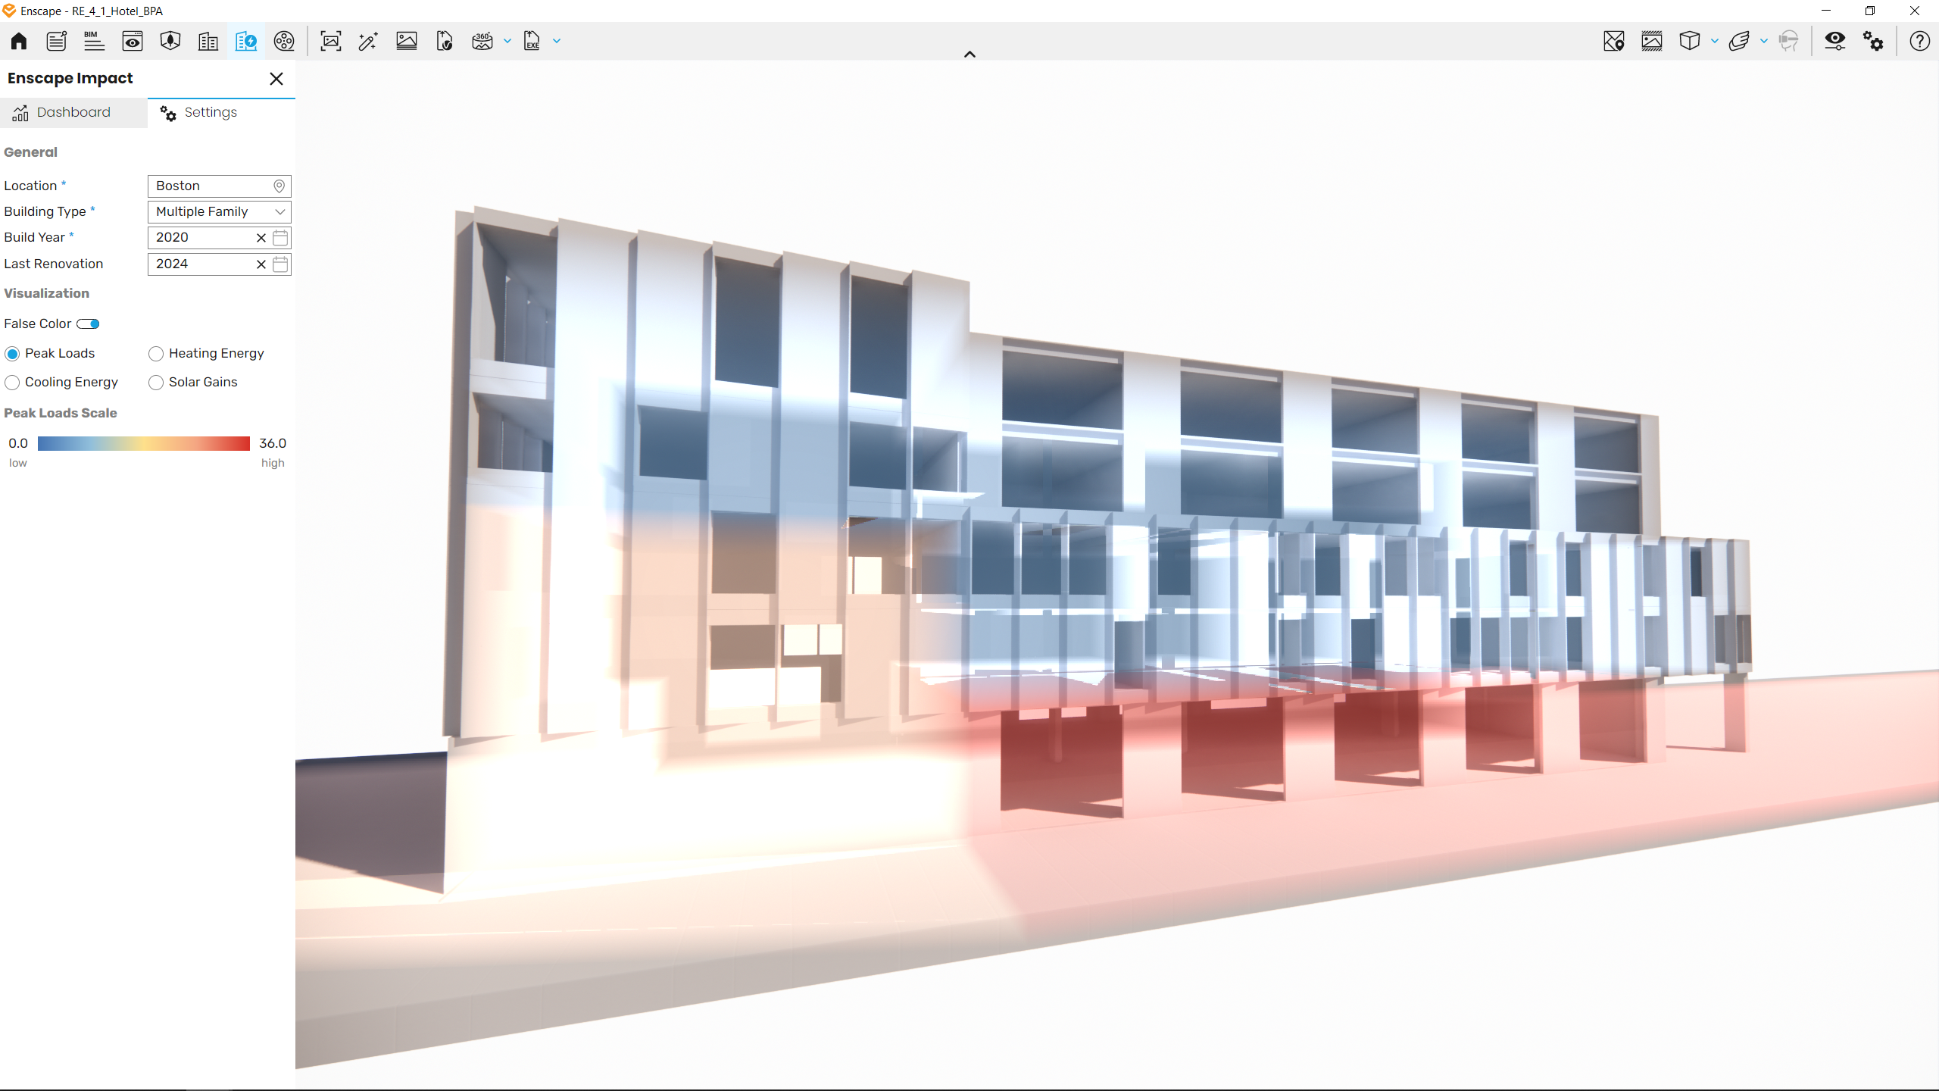
Task: Click the General section heading
Action: pyautogui.click(x=30, y=152)
